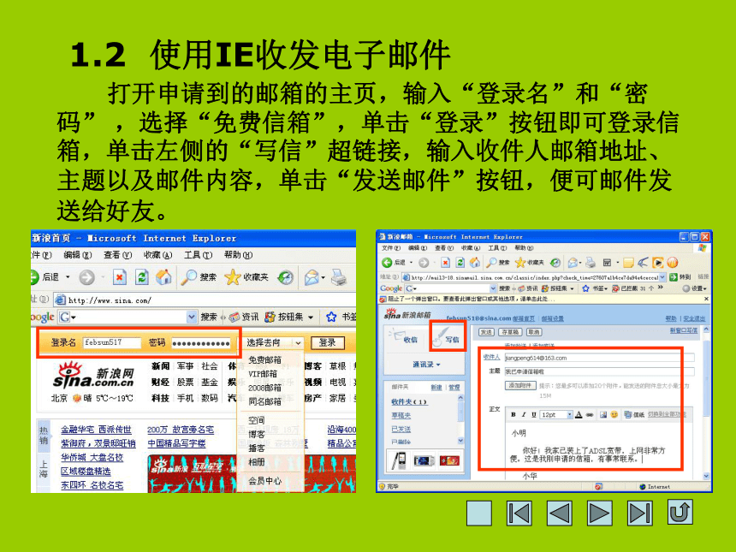Click 转到 go button in 新浪邮箱 window
736x552 pixels.
pyautogui.click(x=680, y=277)
